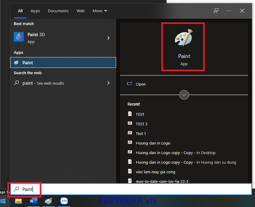Switch to the All tab

coord(20,11)
